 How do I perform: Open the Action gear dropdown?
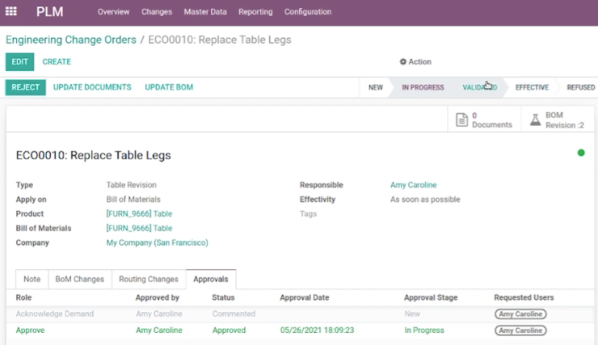pos(415,61)
